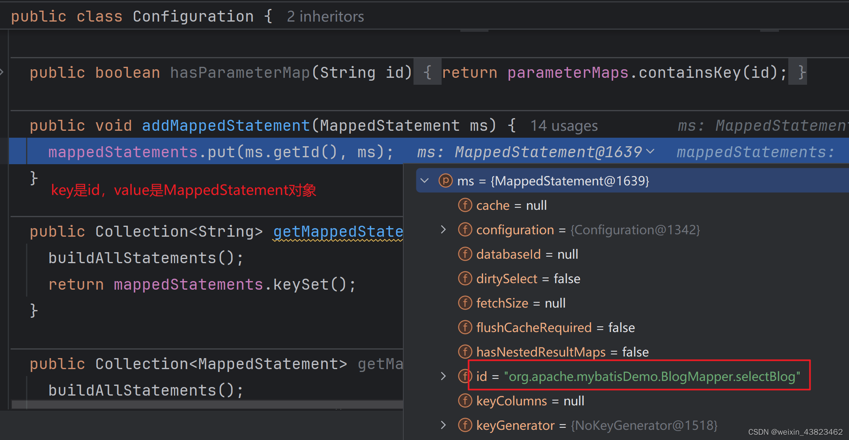
Task: Click the 14 usages hint
Action: pyautogui.click(x=564, y=126)
